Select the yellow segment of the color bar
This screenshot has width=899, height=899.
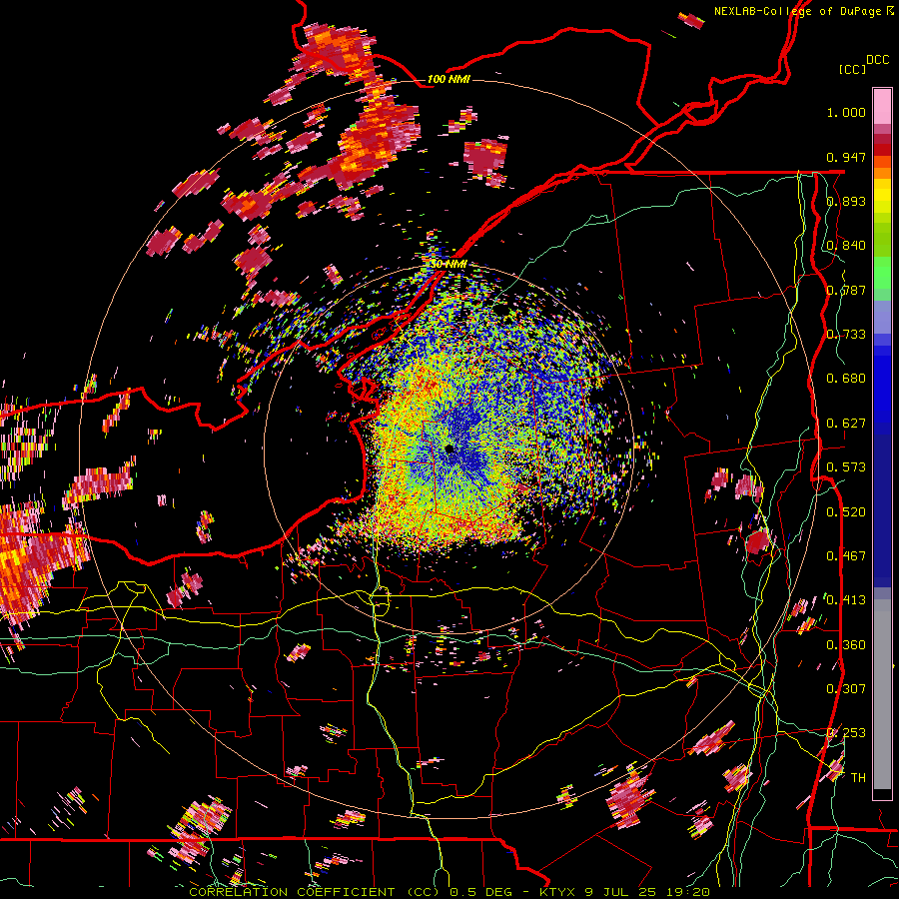[x=882, y=196]
